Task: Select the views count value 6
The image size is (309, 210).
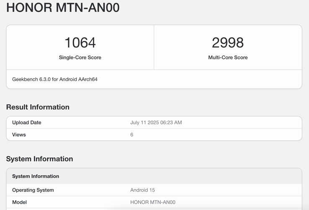Action: pos(132,135)
